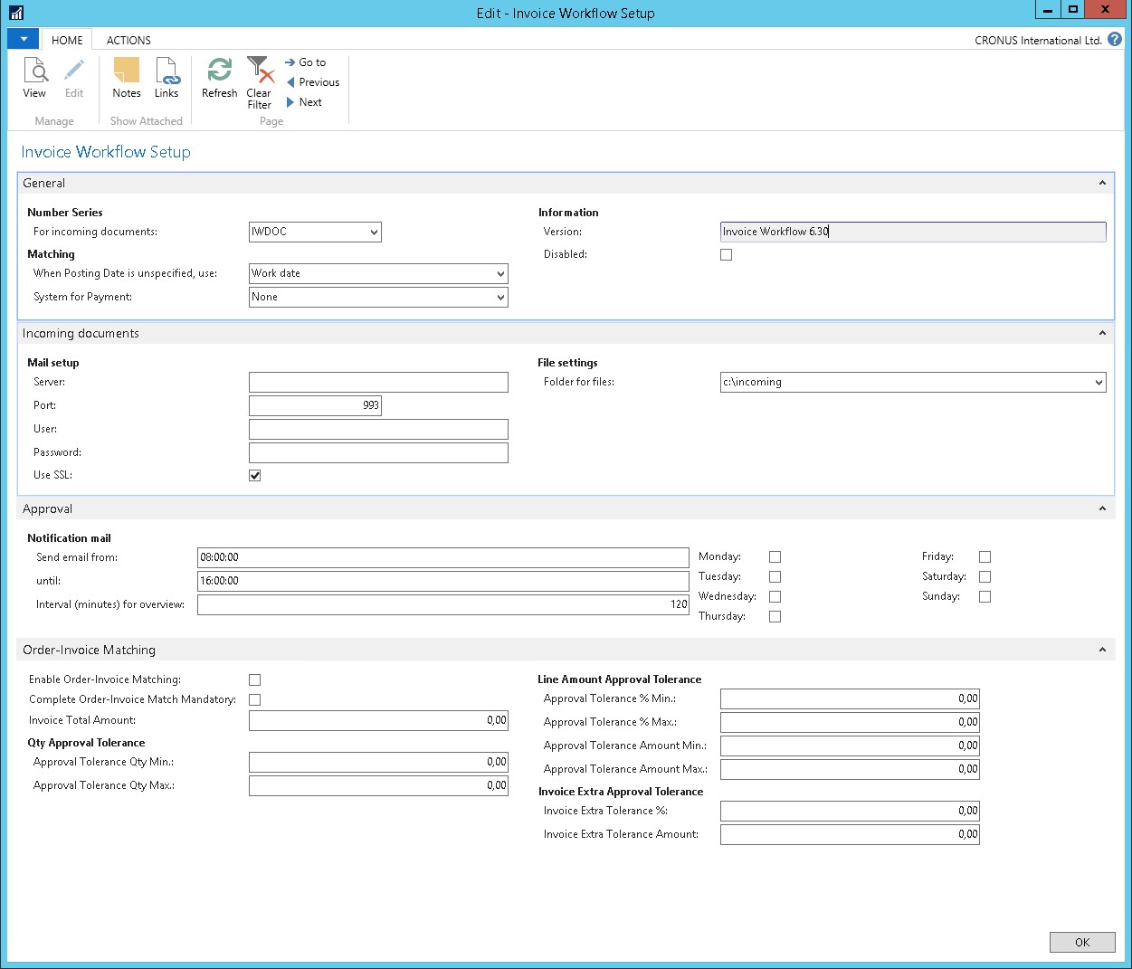Switch to the ACTIONS ribbon tab
This screenshot has height=969, width=1132.
click(128, 40)
